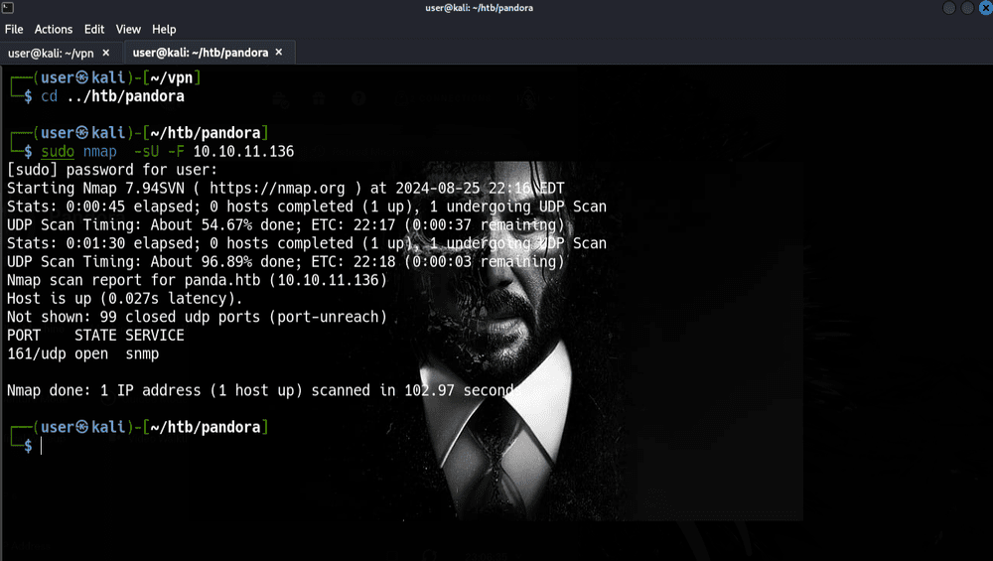Click 'About 54.67% done' timing line
This screenshot has height=561, width=993.
(286, 224)
